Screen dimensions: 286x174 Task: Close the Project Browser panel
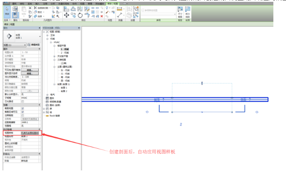(79, 28)
